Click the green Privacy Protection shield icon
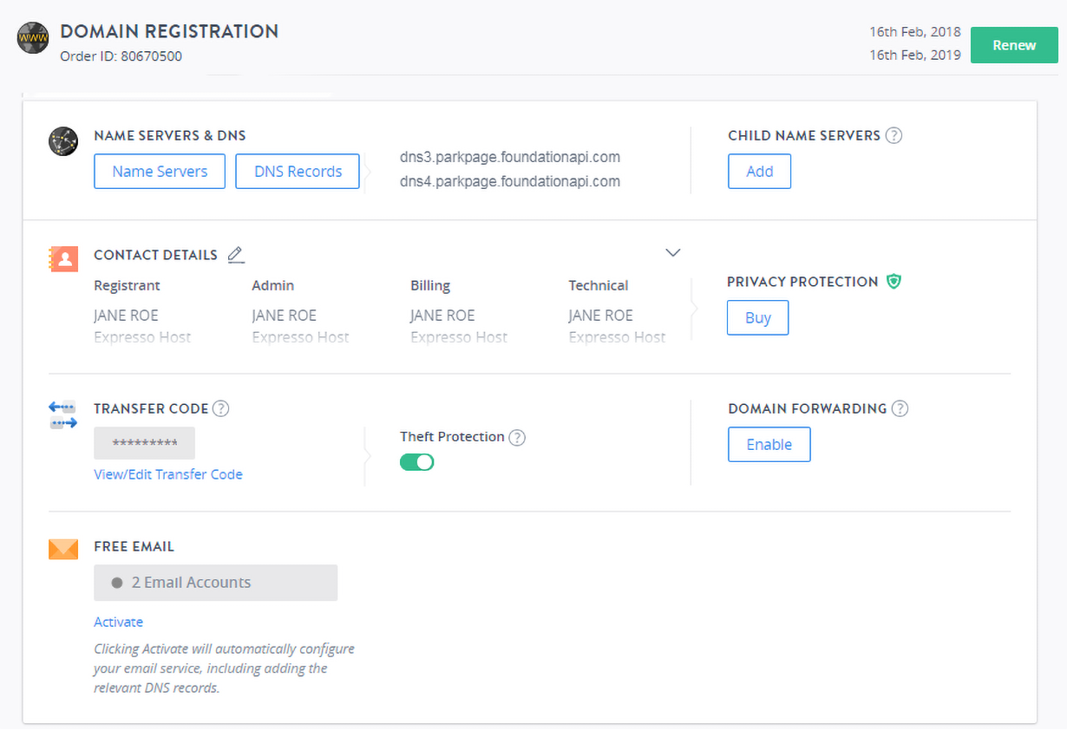1067x730 pixels. (894, 282)
